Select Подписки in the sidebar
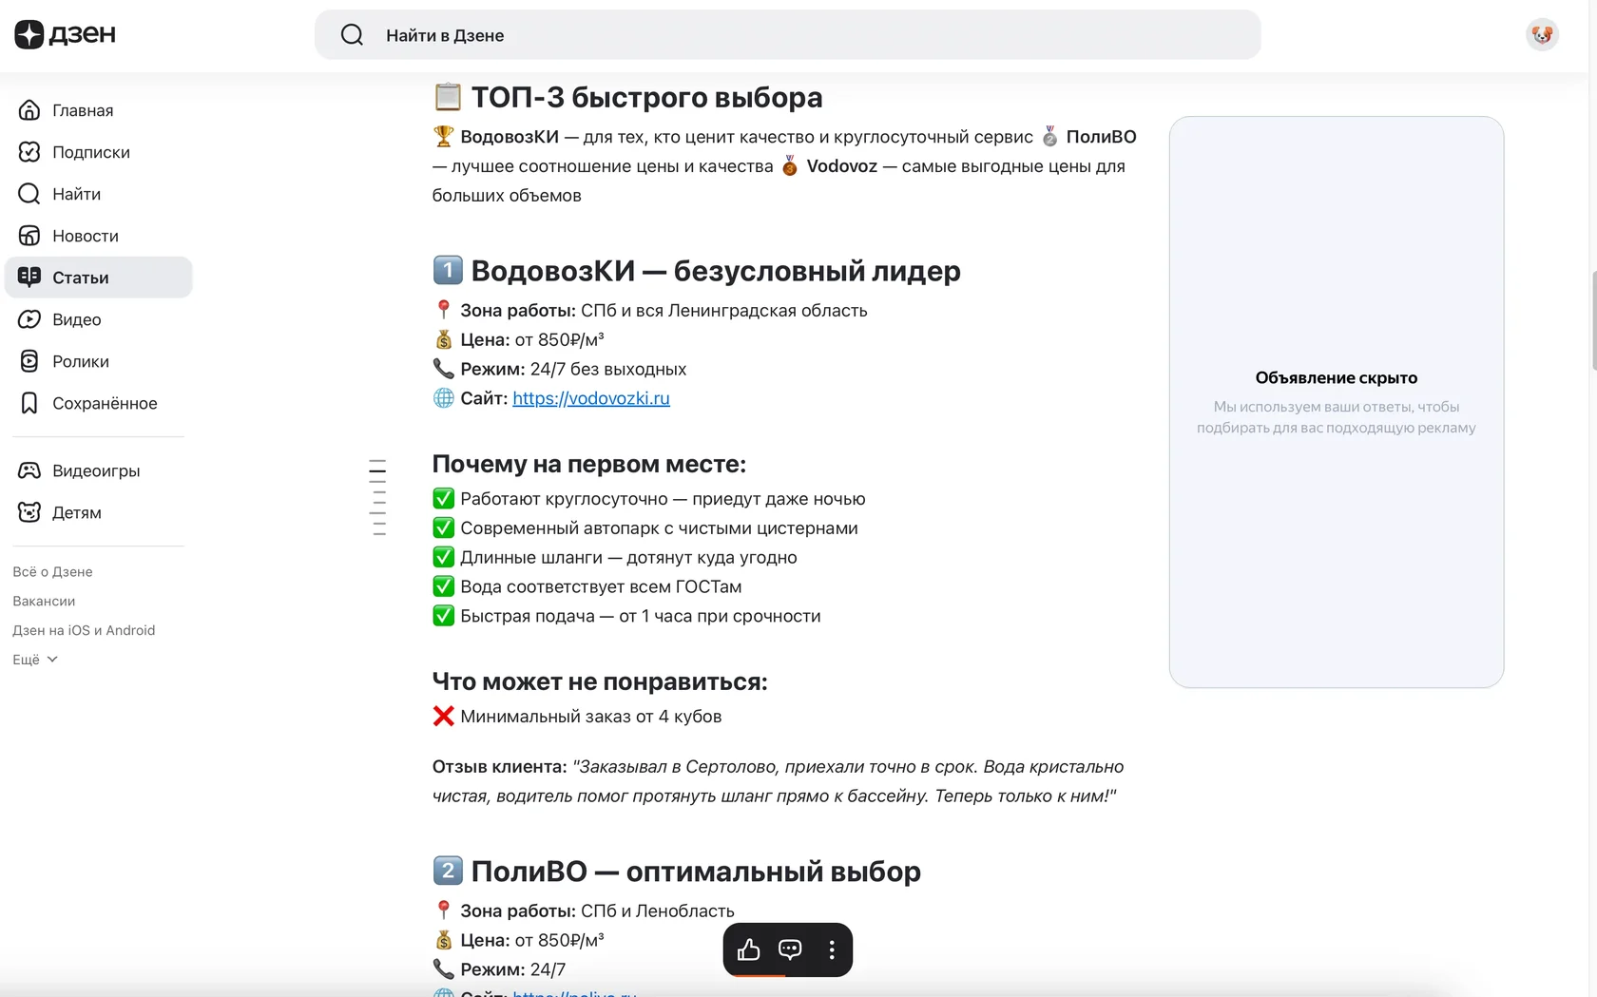1597x997 pixels. [90, 152]
